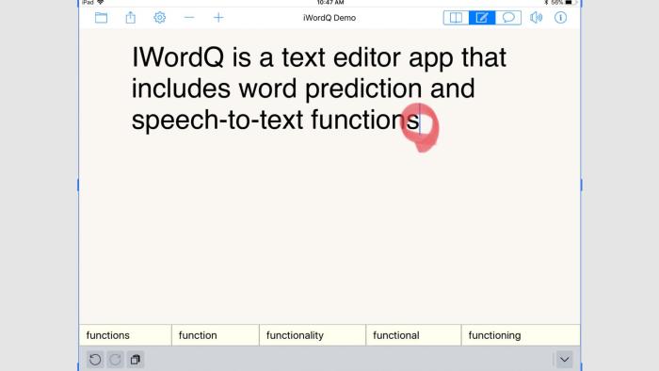This screenshot has width=659, height=371.
Task: Choose the prediction 'functional'
Action: (413, 335)
